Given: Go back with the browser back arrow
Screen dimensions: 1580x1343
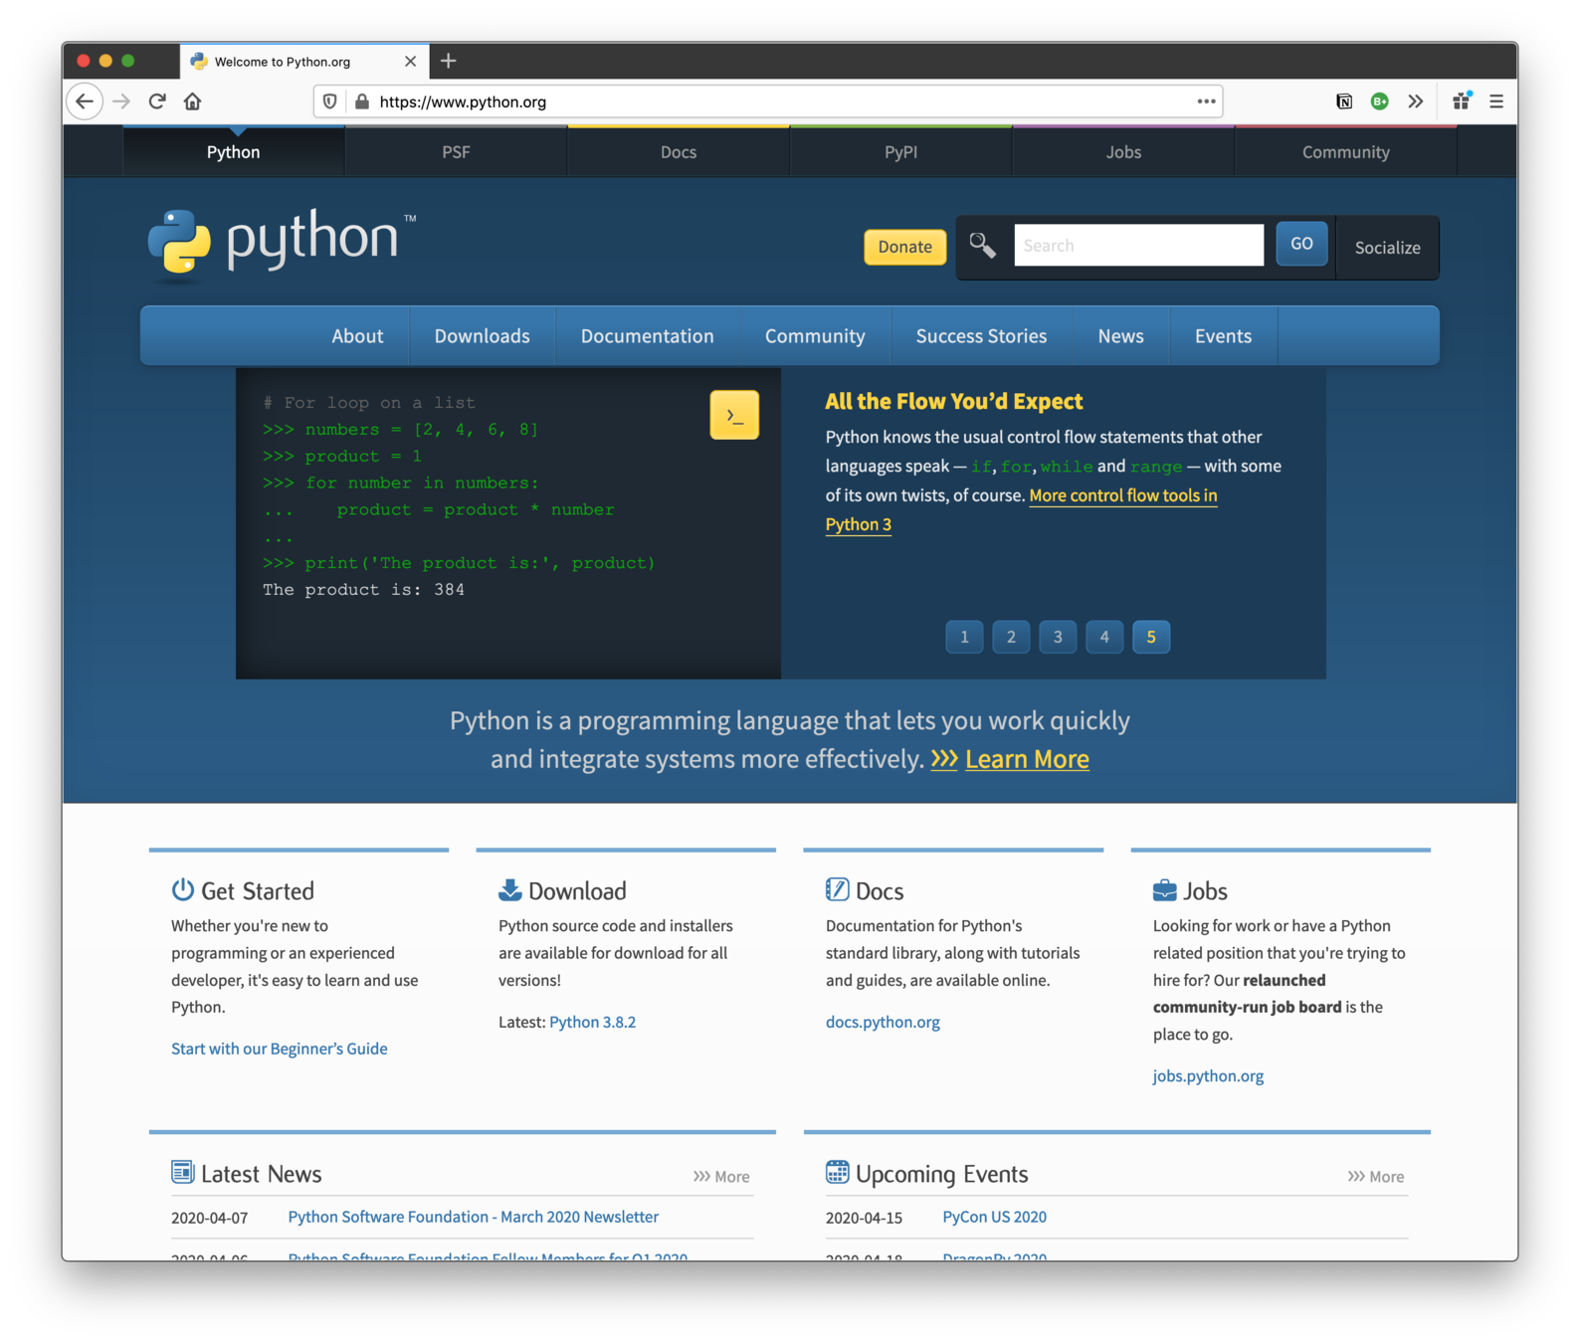Looking at the screenshot, I should pos(86,101).
